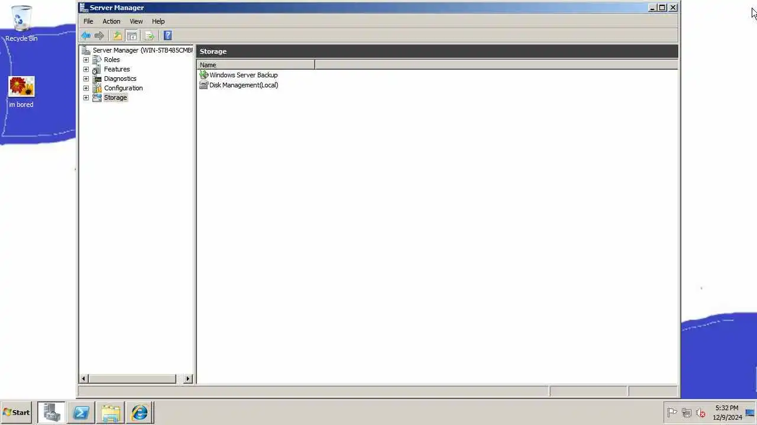The height and width of the screenshot is (425, 757).
Task: Click tree pane scrollbar right arrow
Action: [x=188, y=378]
